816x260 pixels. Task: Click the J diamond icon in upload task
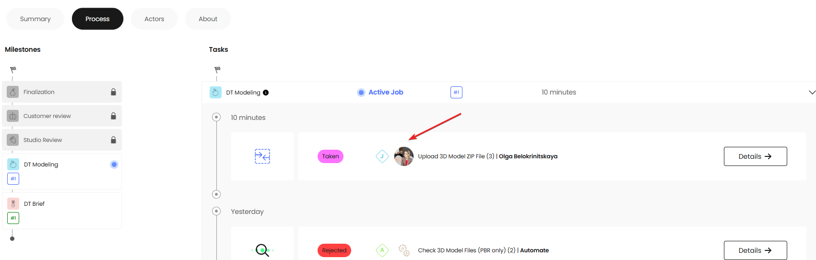pos(382,156)
